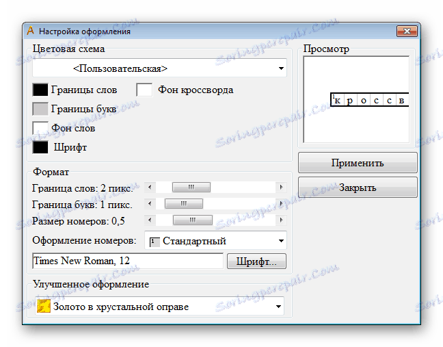The width and height of the screenshot is (443, 347).
Task: Decrease Размер номеров with left arrow
Action: [x=150, y=220]
